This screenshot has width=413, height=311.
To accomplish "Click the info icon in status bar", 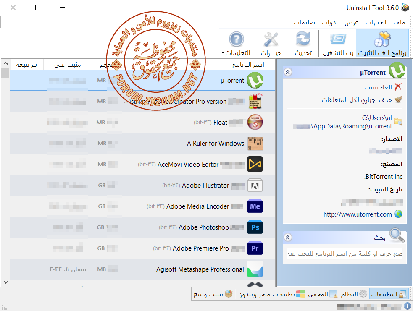I will (408, 306).
